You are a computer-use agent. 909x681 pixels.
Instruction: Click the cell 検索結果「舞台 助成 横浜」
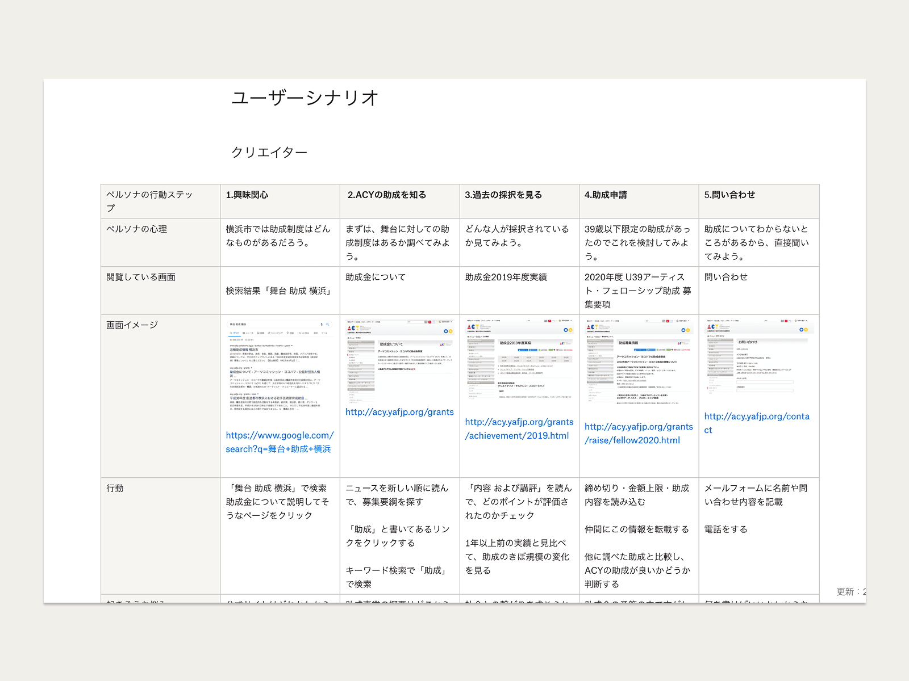pos(280,291)
